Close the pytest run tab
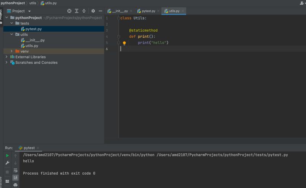Screen dimensions: 306x188 (38, 148)
